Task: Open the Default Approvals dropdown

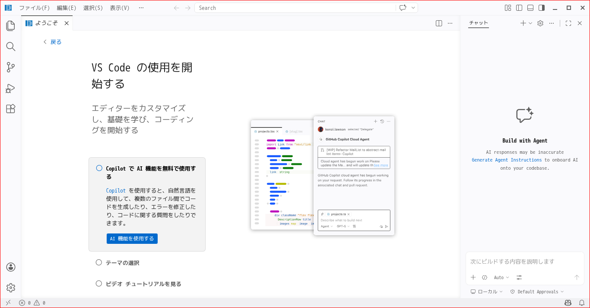Action: tap(537, 292)
